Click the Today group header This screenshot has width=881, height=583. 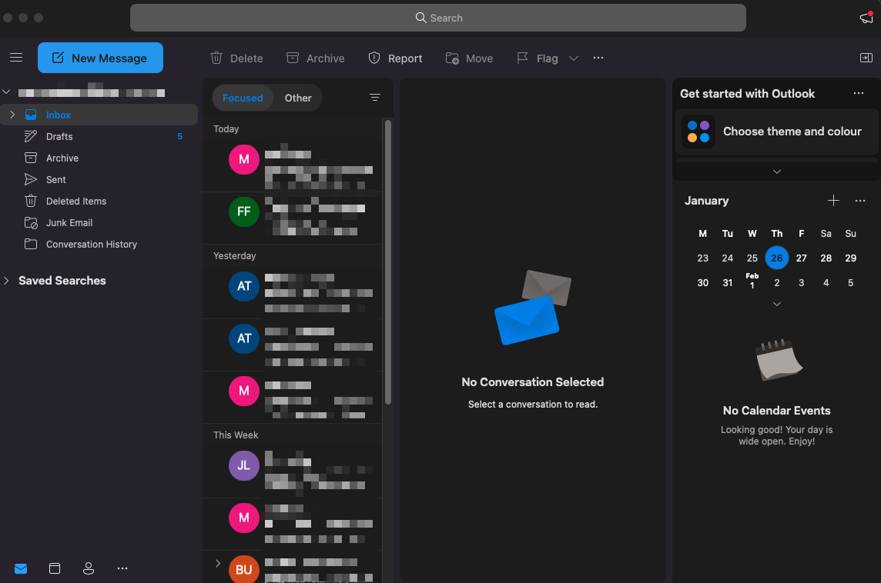226,129
